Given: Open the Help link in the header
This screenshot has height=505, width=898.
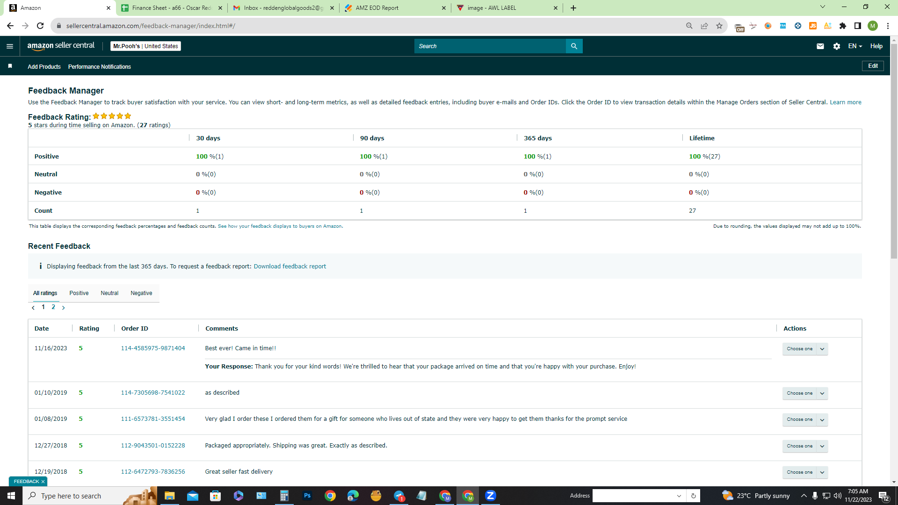Looking at the screenshot, I should point(876,46).
